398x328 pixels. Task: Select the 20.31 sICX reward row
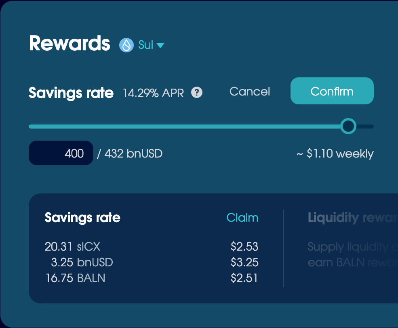tap(72, 246)
